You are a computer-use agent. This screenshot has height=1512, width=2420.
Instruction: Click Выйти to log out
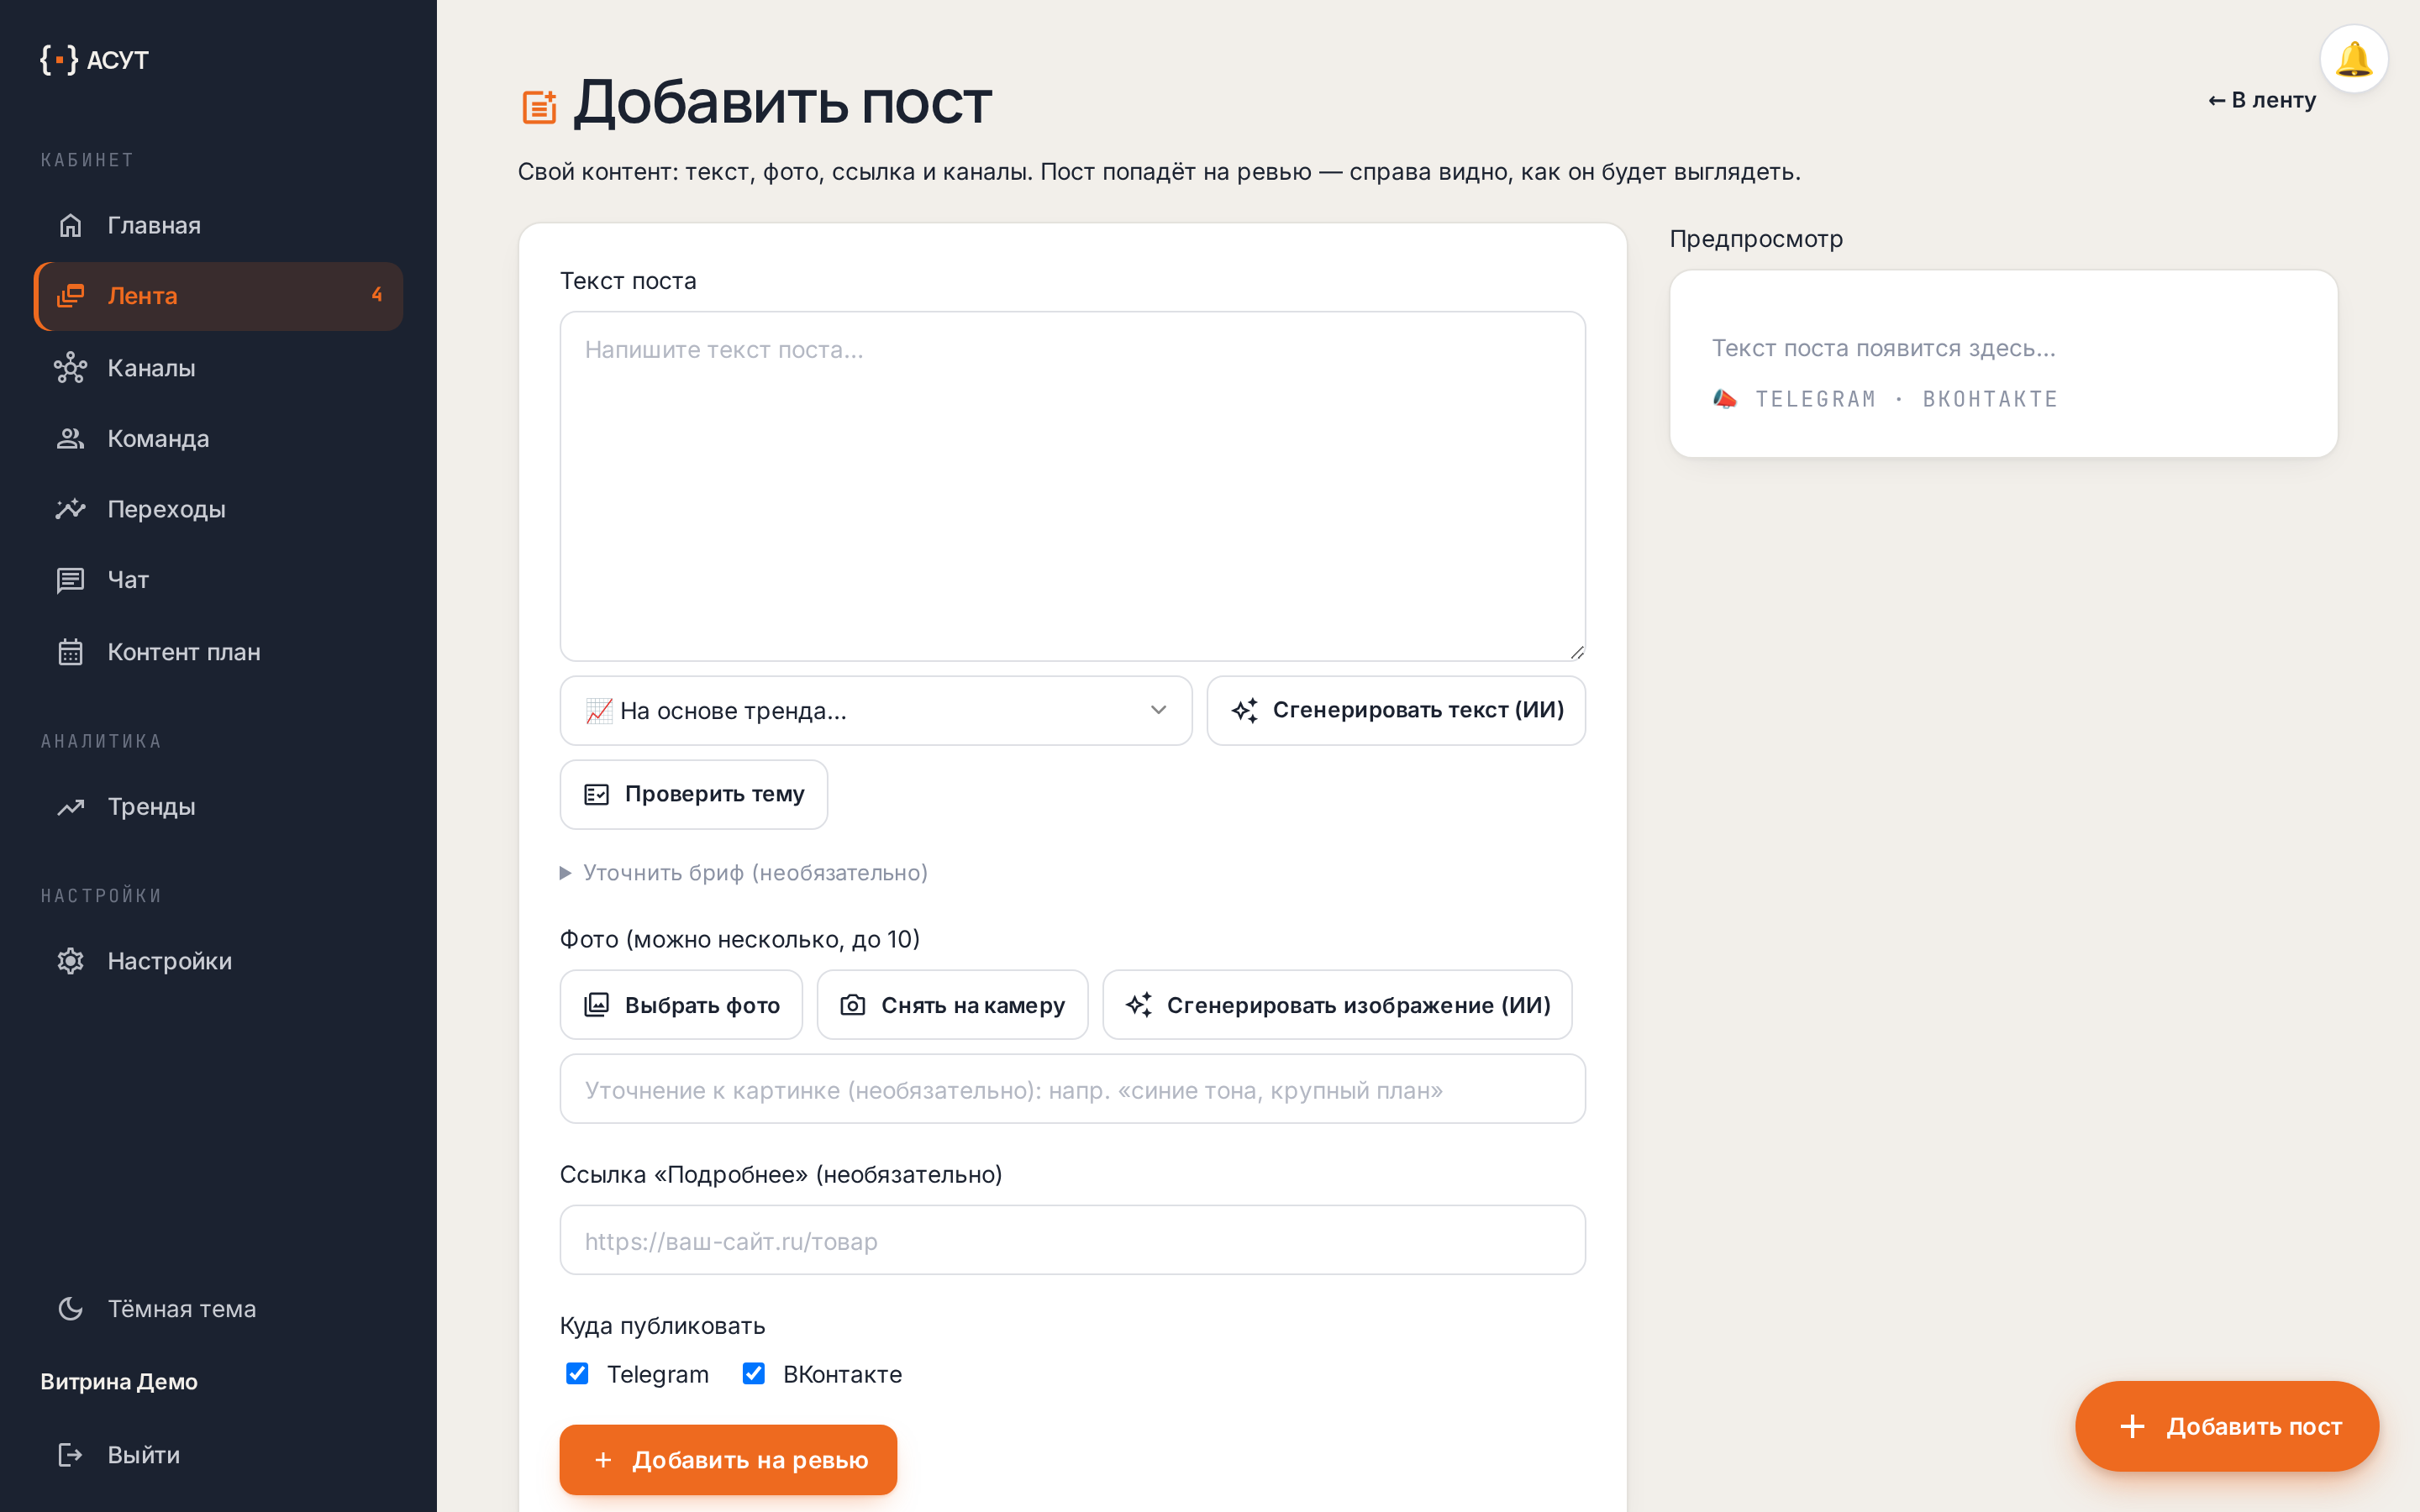(x=218, y=1454)
